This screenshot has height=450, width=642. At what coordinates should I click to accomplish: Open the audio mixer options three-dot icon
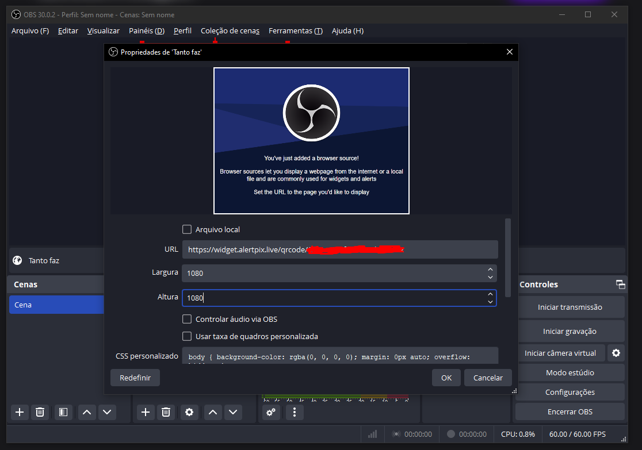coord(295,412)
